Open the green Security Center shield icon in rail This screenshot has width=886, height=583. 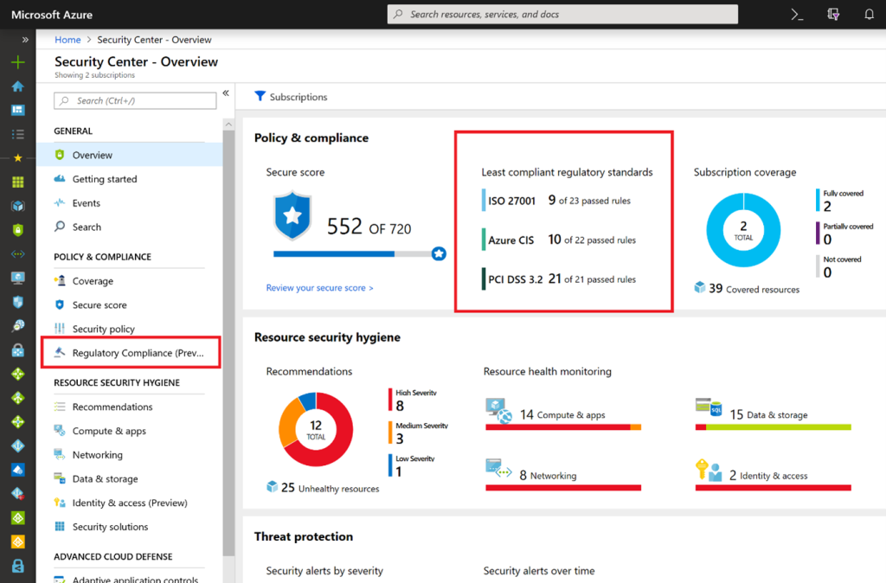17,230
